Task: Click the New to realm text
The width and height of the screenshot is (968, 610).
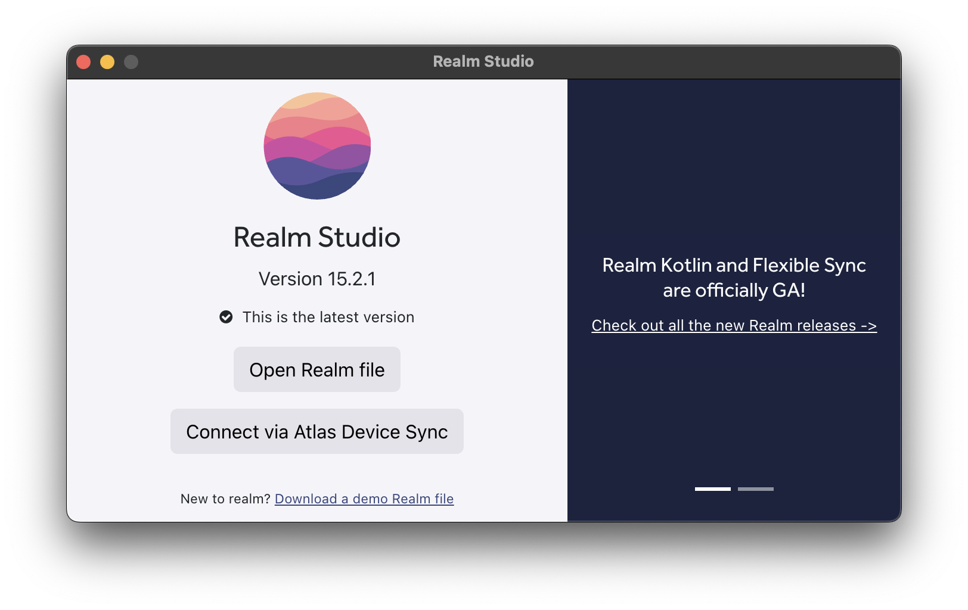Action: [226, 499]
